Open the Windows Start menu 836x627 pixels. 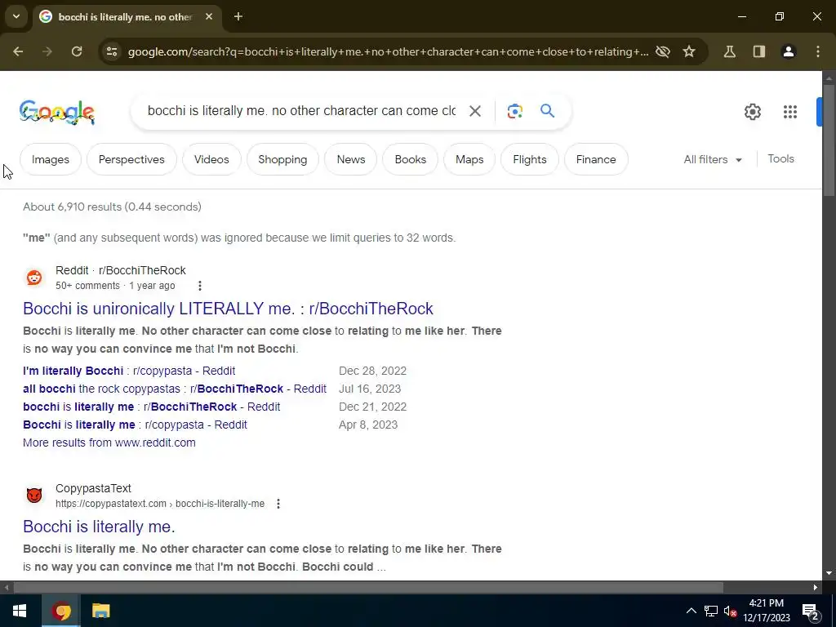20,611
